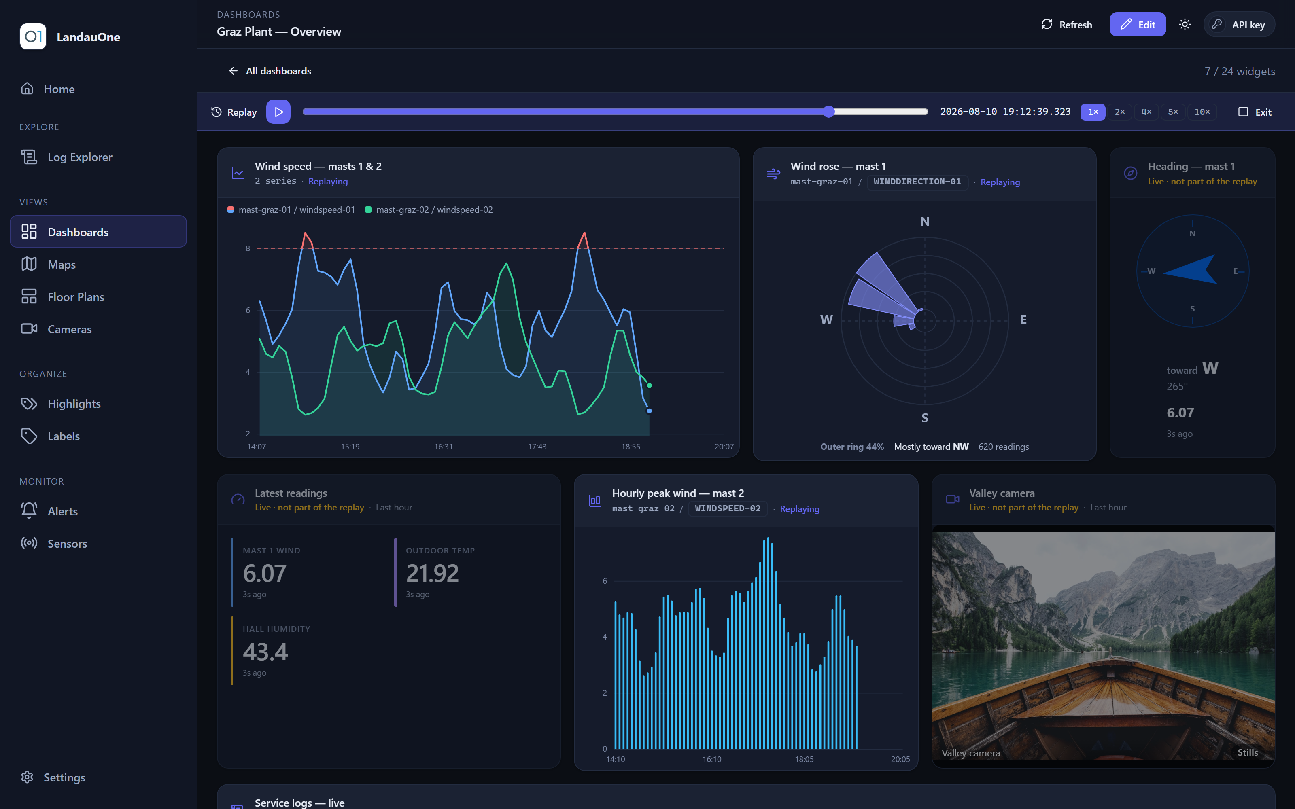Open the Valley camera image
The image size is (1295, 809).
coord(1103,645)
